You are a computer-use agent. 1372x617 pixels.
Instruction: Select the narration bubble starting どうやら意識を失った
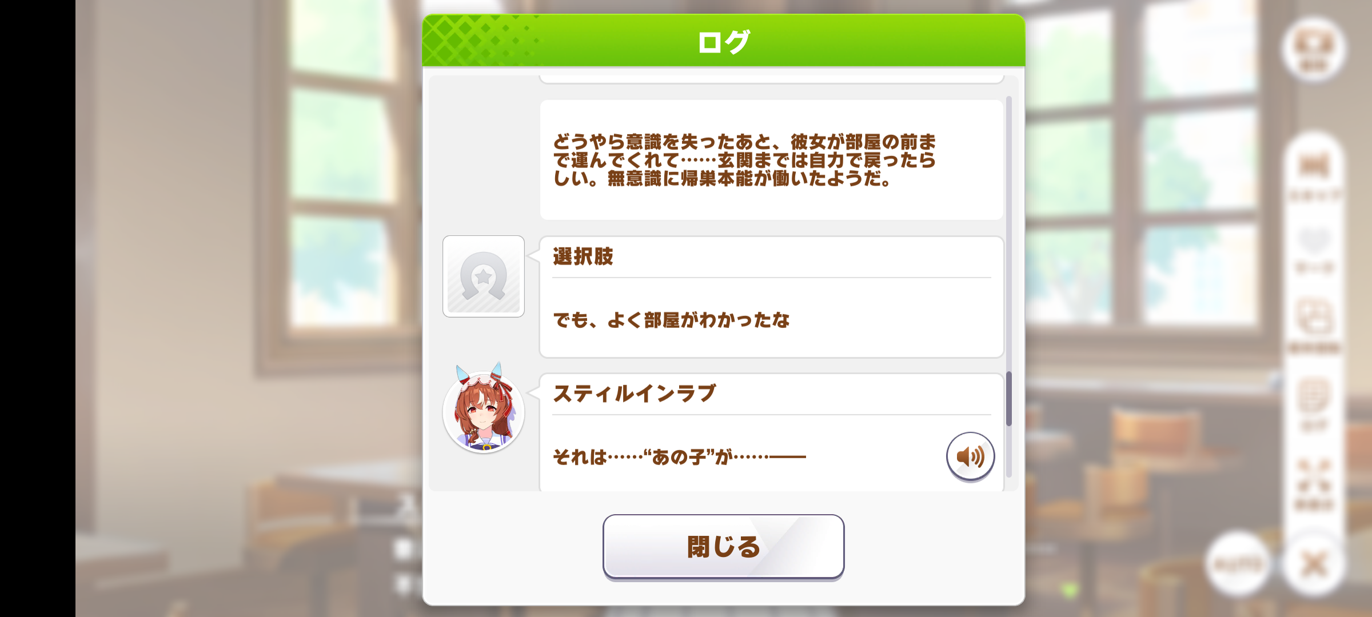click(772, 160)
